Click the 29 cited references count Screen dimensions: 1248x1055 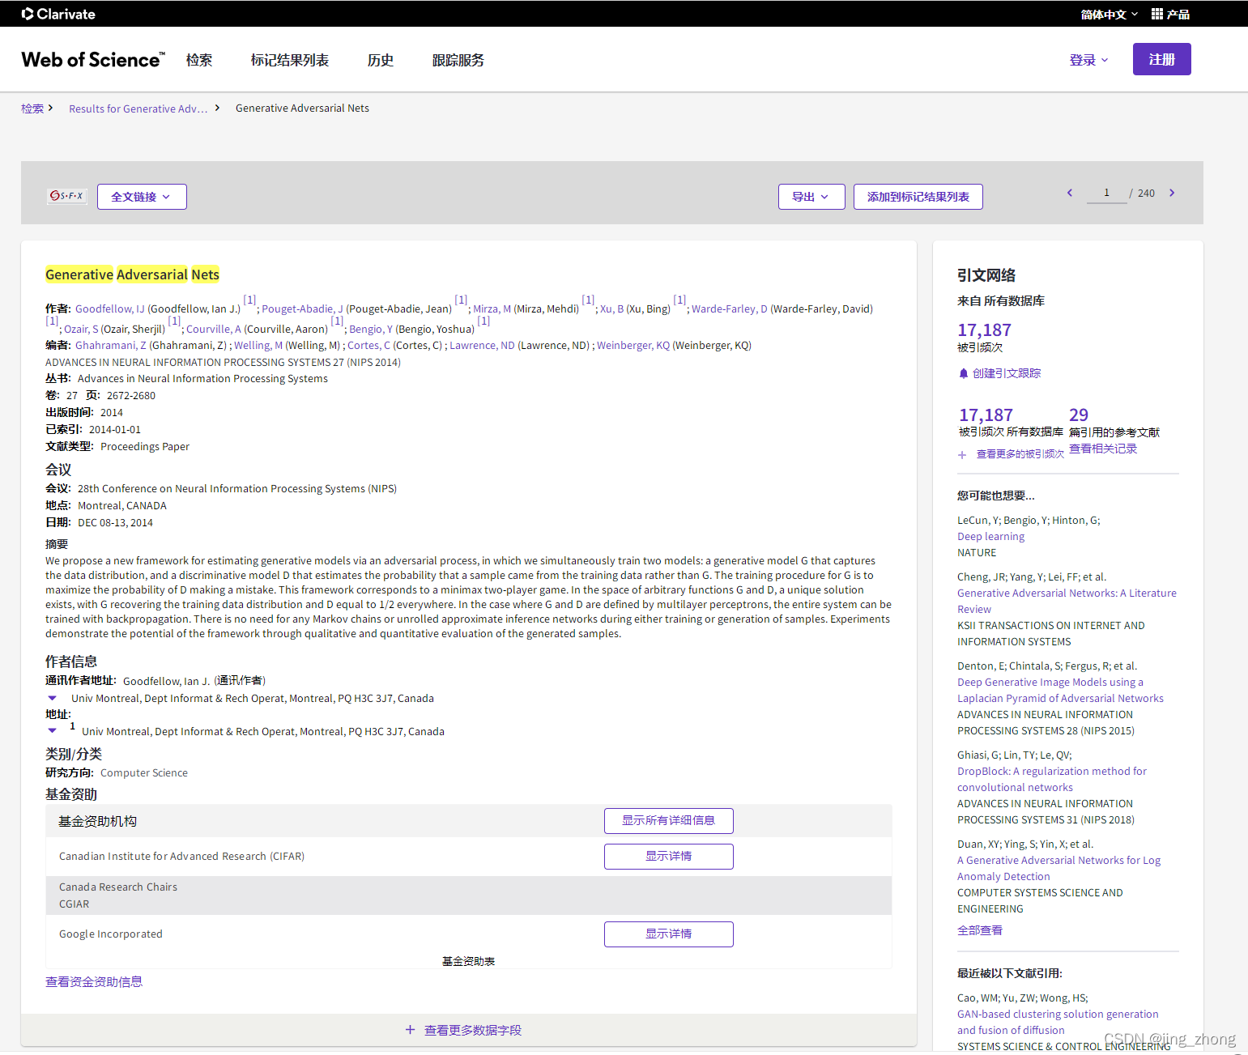pos(1079,415)
